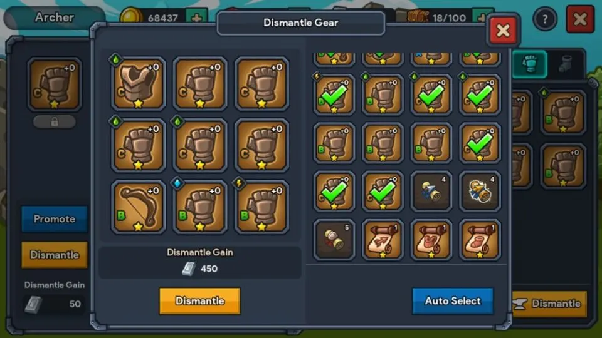
Task: Click the blue-gold scroll item with count 4
Action: 480,192
